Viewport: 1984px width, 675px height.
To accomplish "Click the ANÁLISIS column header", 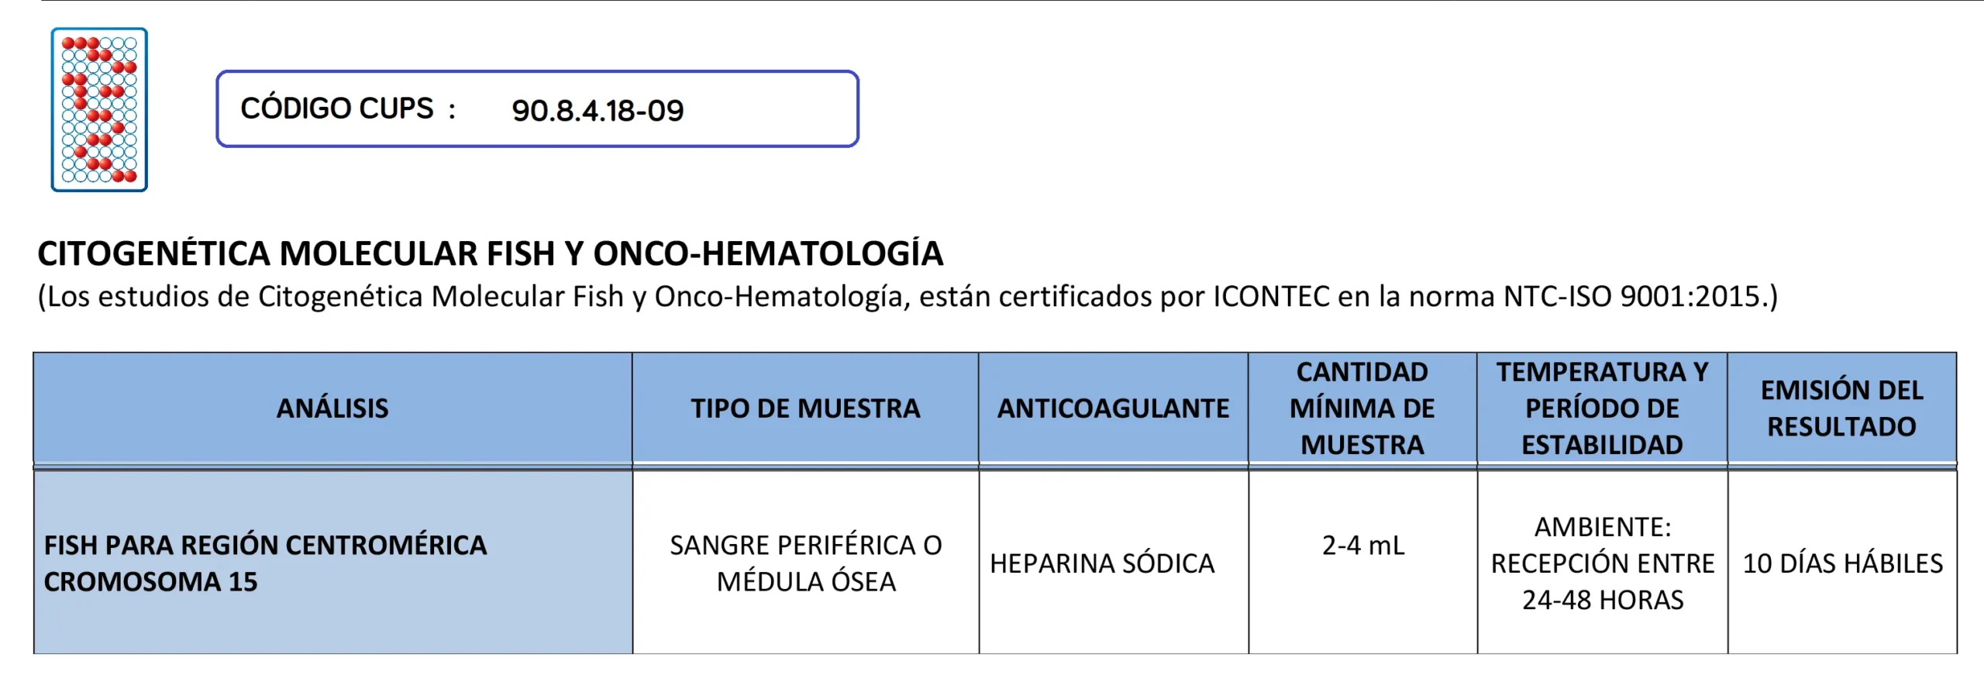I will tap(332, 408).
